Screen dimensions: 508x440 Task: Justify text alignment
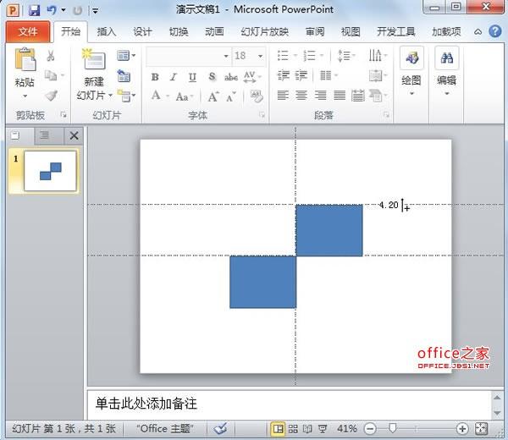(x=340, y=96)
